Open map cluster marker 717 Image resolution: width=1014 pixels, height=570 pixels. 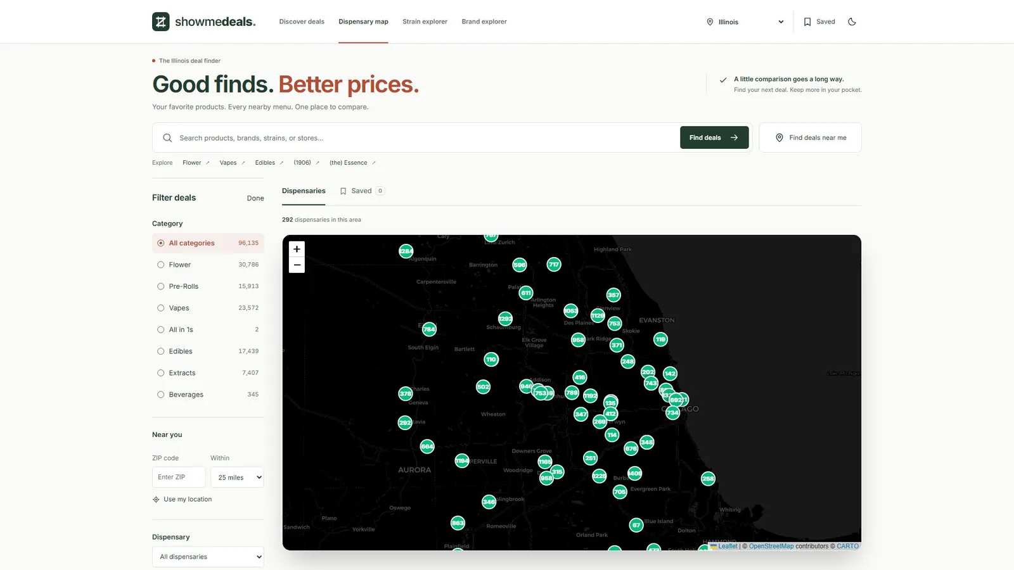point(554,264)
